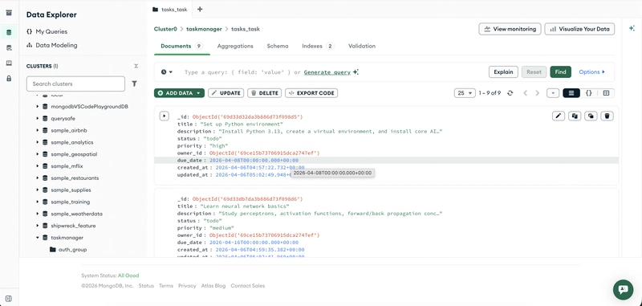642x306 pixels.
Task: Clone the 'Set up Python environment' document
Action: click(x=591, y=116)
